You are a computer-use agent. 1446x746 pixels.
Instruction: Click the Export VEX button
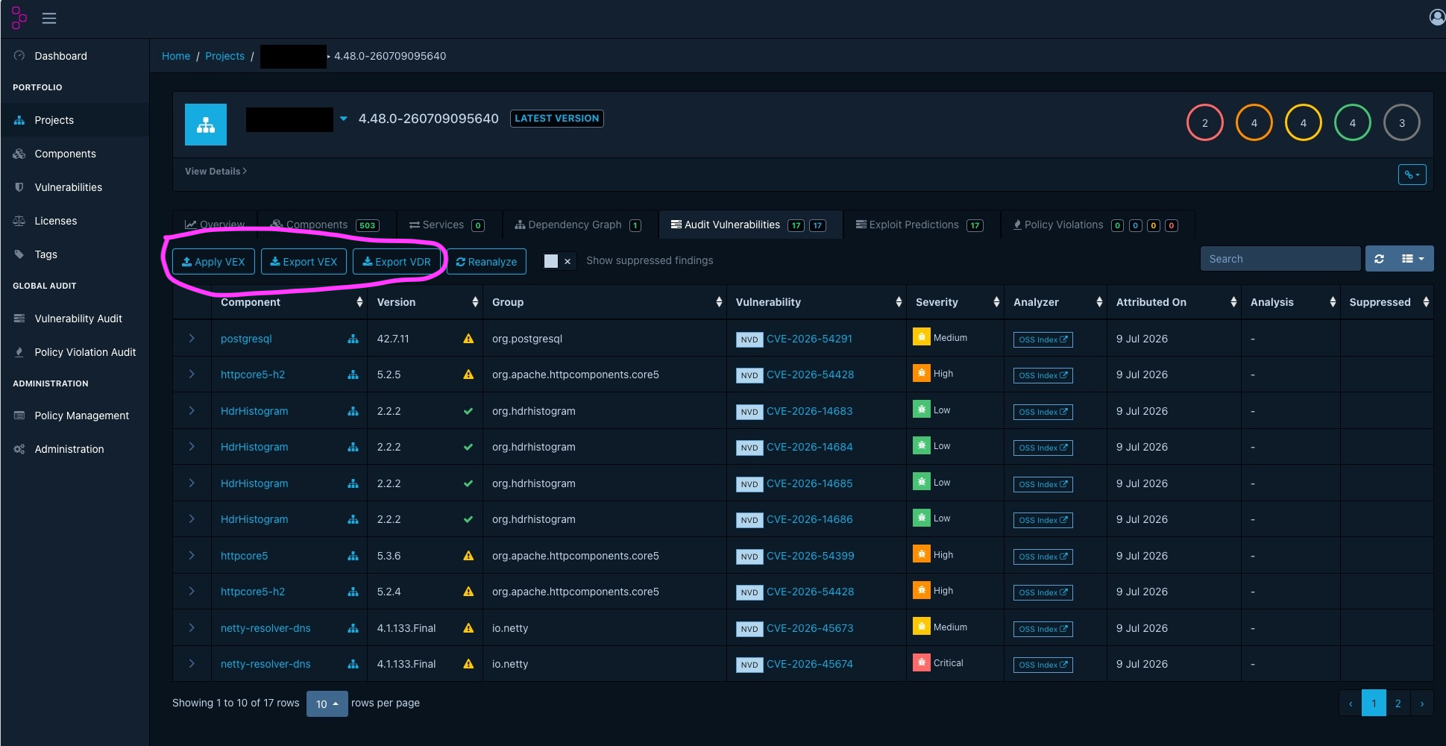point(304,262)
